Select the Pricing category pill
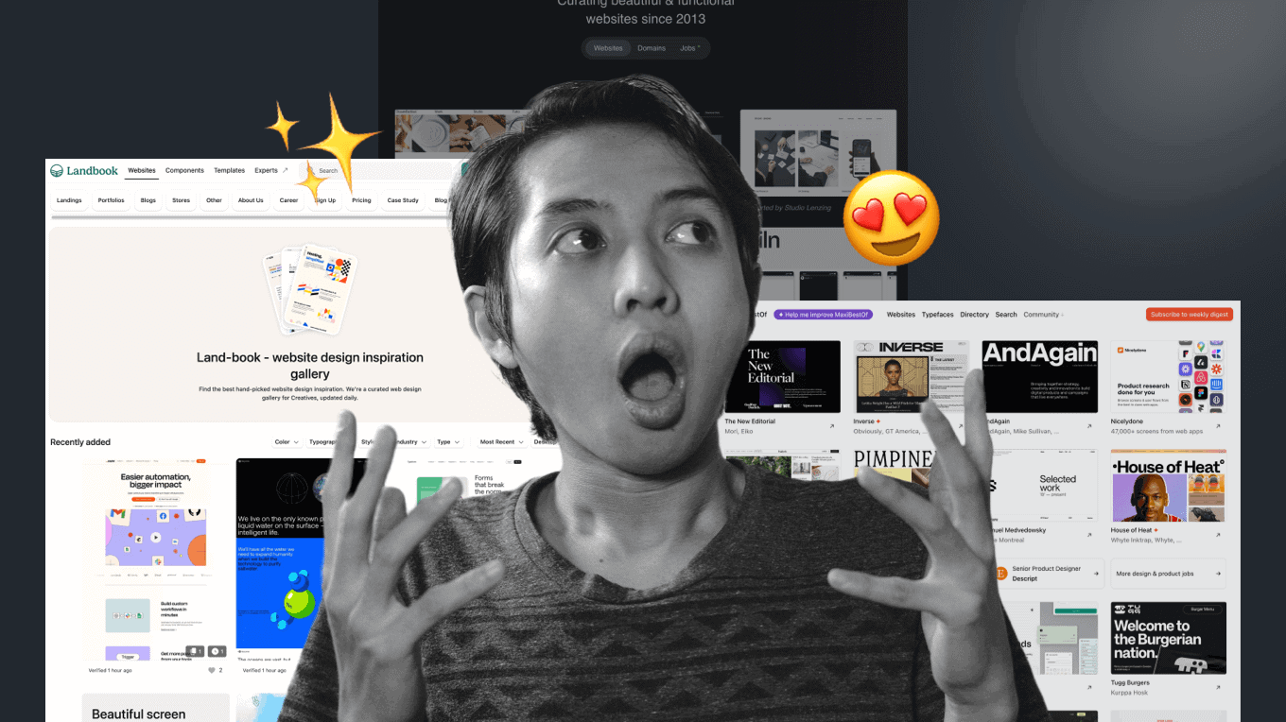 click(x=362, y=200)
